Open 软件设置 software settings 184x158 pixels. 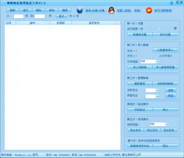[165, 35]
